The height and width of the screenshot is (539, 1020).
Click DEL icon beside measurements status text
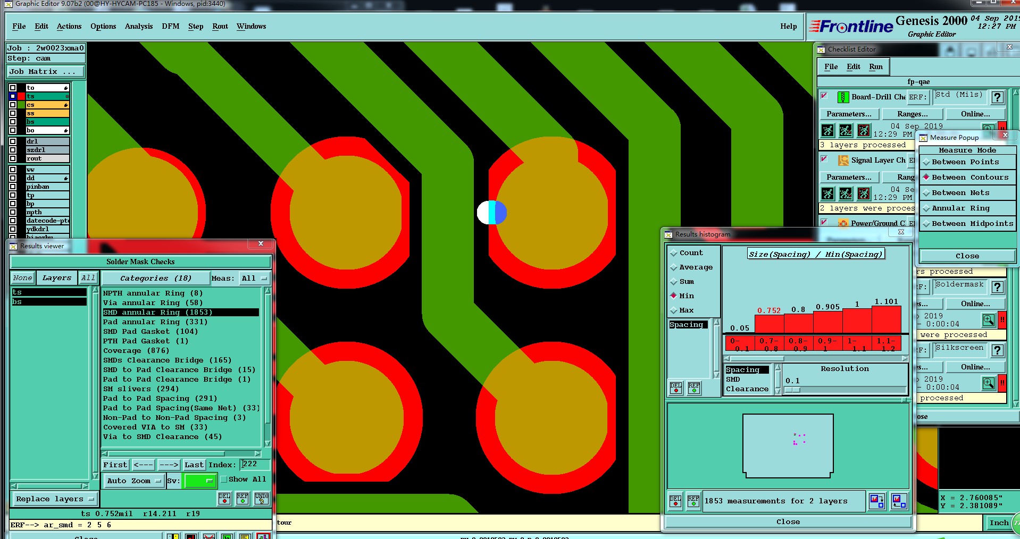click(x=675, y=501)
